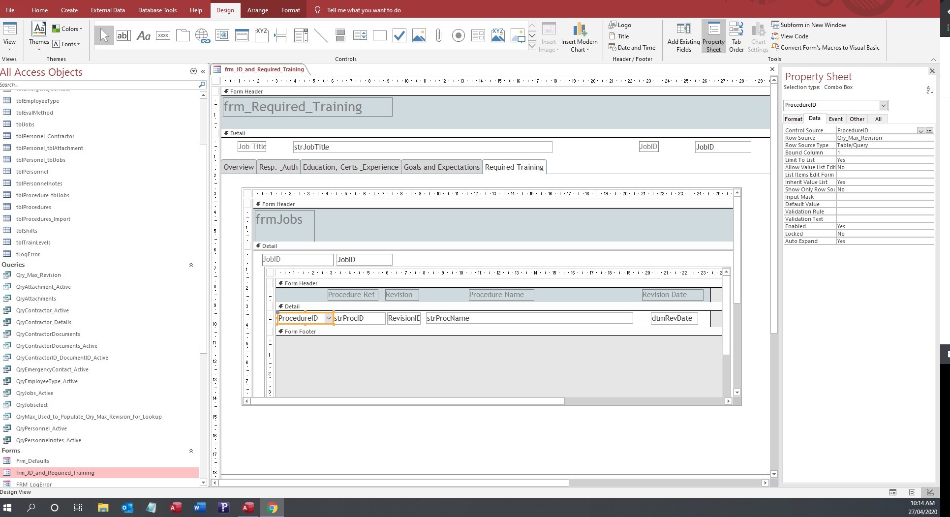Select the Line control tool
950x517 pixels.
pyautogui.click(x=320, y=35)
